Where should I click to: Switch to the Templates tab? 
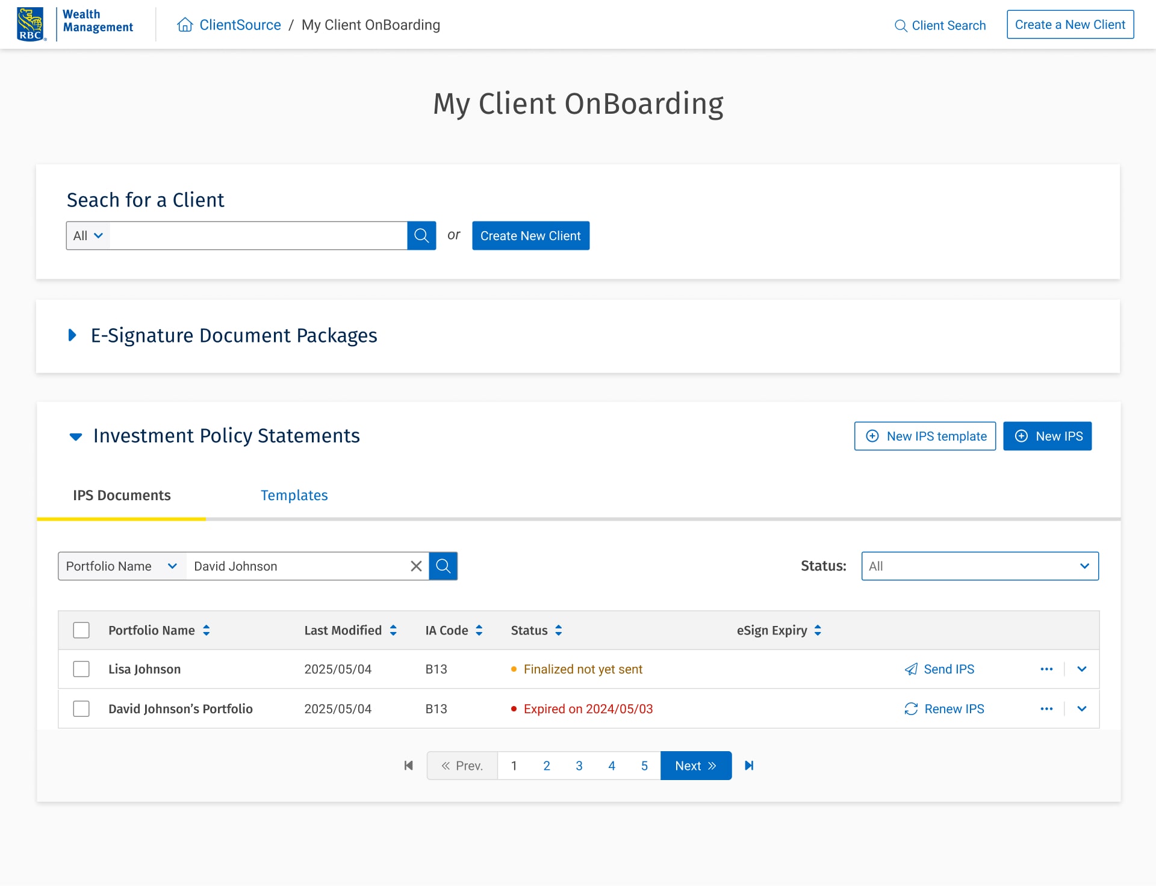[294, 495]
